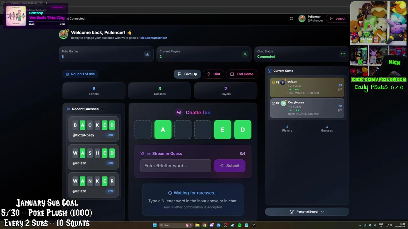The image size is (408, 229).
Task: Select eclszn's #1 leaderboard row
Action: click(x=307, y=87)
